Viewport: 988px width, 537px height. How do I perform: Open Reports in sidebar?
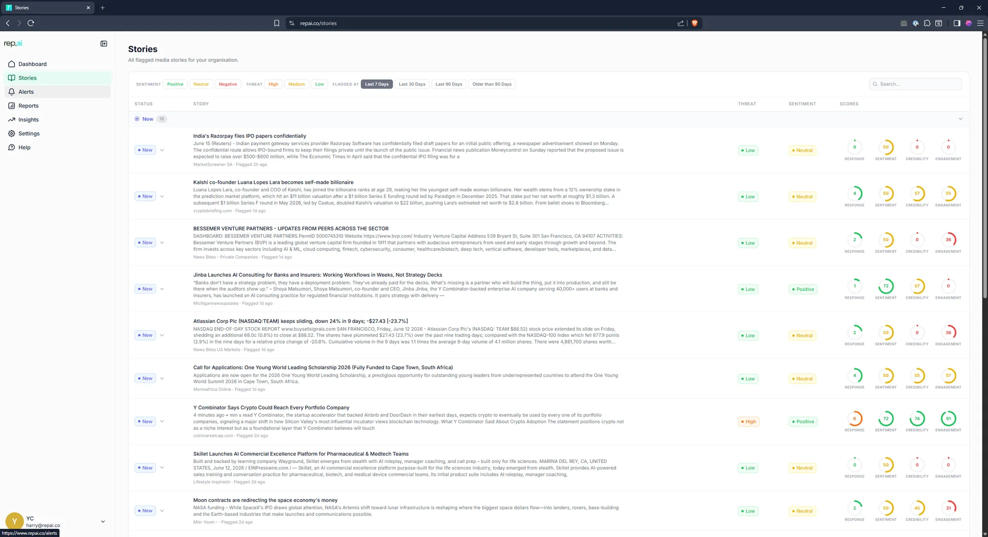58,106
